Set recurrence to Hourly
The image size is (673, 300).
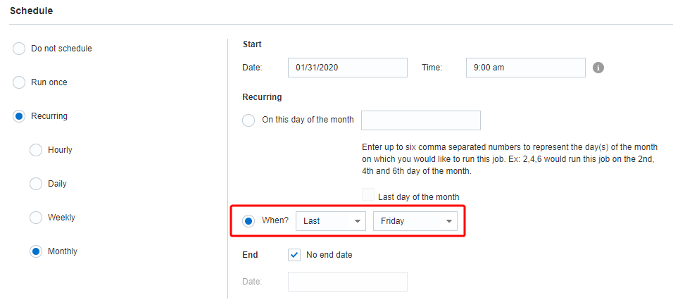36,150
